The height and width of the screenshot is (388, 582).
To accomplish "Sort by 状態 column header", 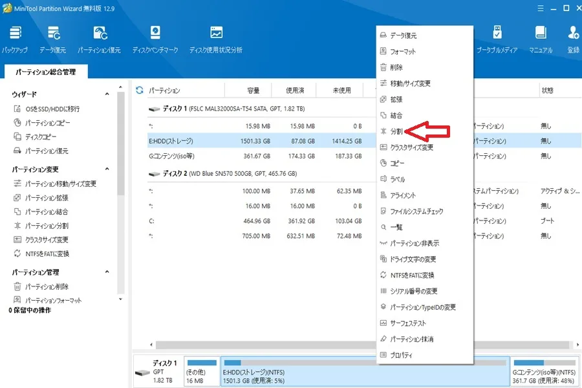I will click(x=547, y=91).
